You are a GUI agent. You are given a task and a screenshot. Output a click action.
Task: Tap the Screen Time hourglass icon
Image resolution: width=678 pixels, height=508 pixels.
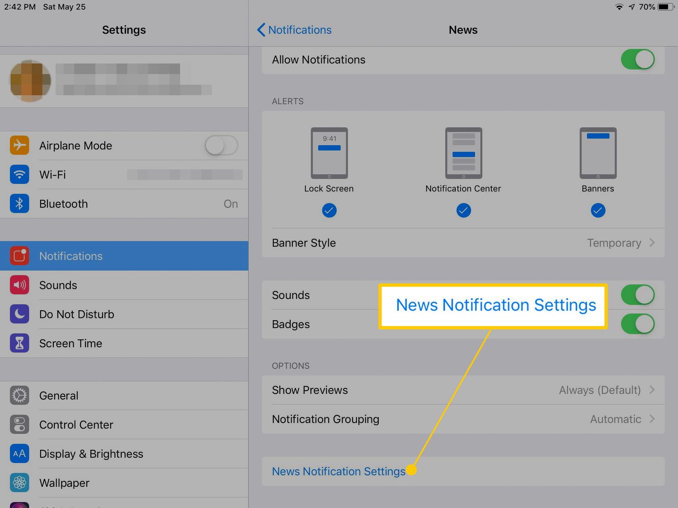tap(19, 343)
